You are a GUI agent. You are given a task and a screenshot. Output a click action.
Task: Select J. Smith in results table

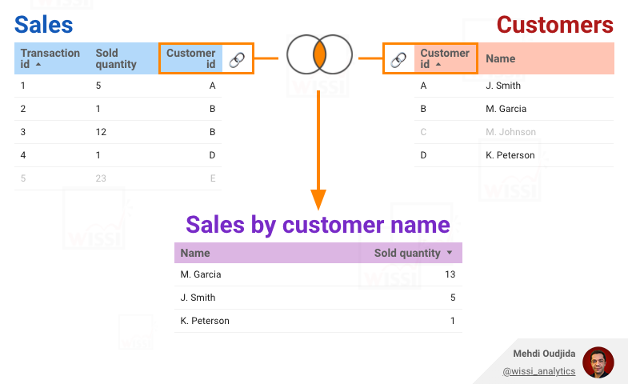tap(198, 298)
